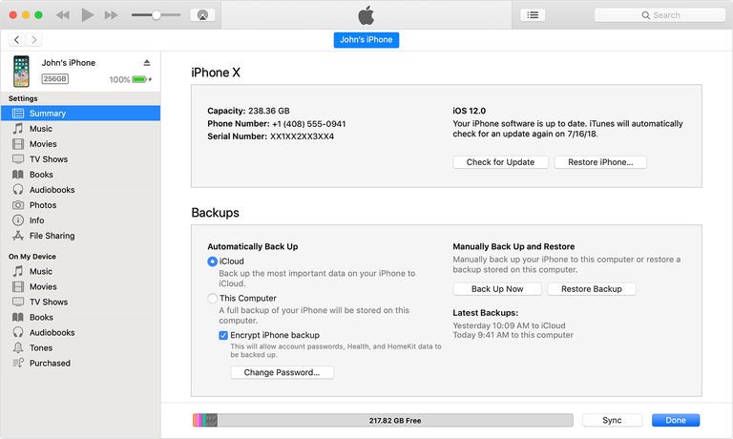Click the fast-forward next track icon
Image resolution: width=733 pixels, height=439 pixels.
[112, 15]
